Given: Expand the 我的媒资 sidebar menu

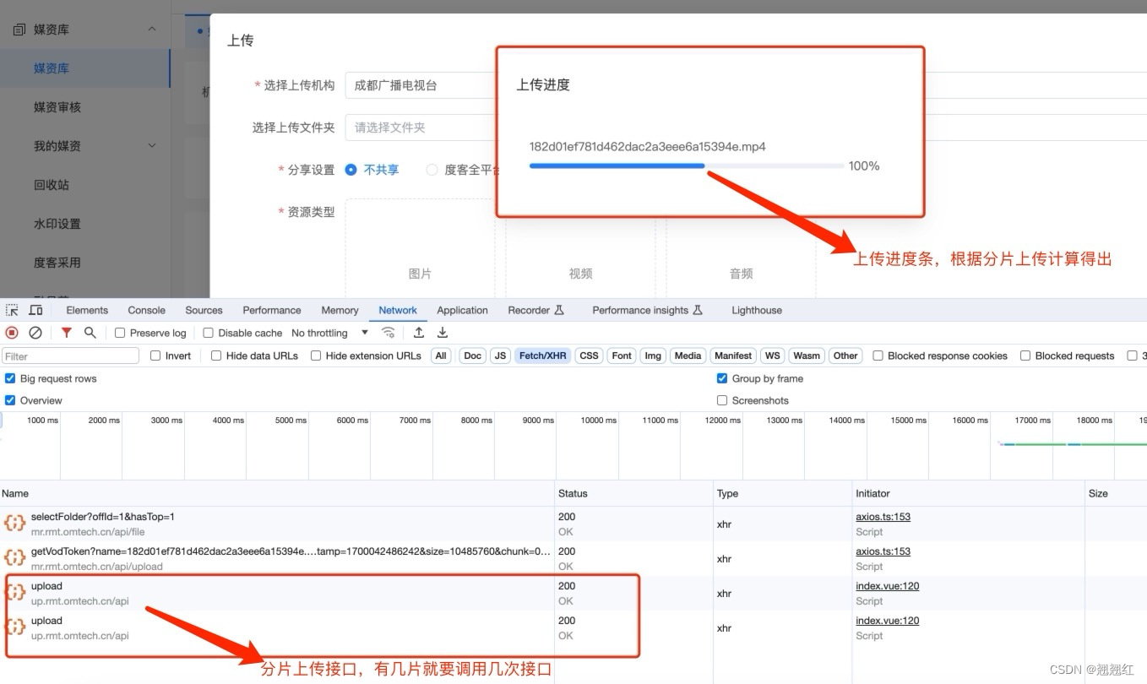Looking at the screenshot, I should click(x=152, y=146).
